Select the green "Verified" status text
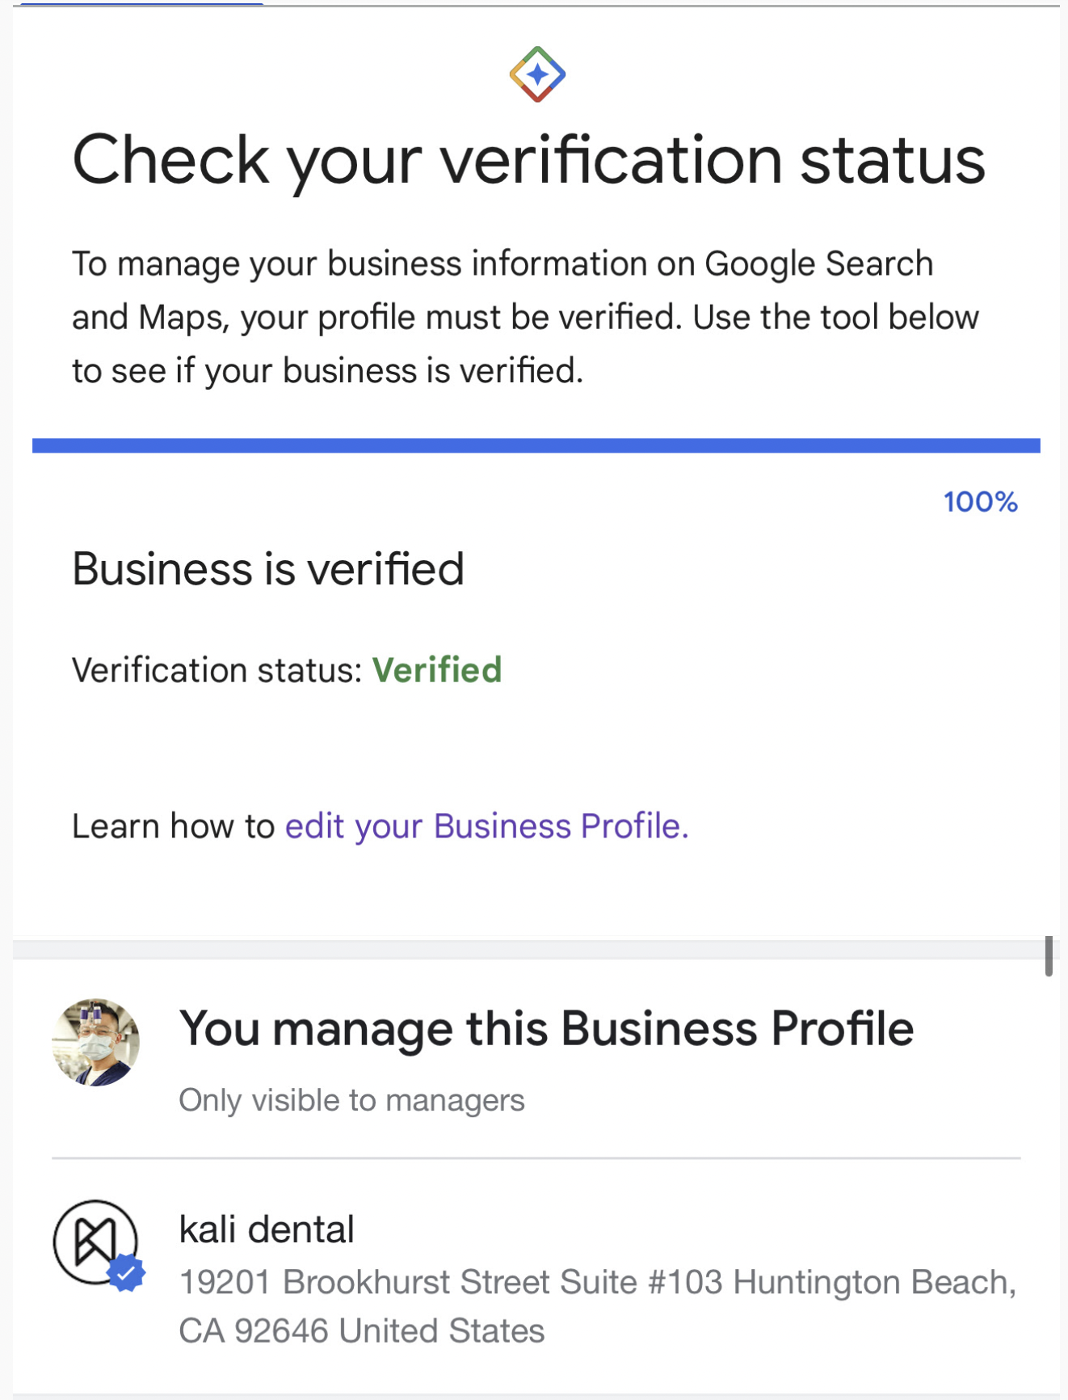The image size is (1068, 1400). [437, 670]
